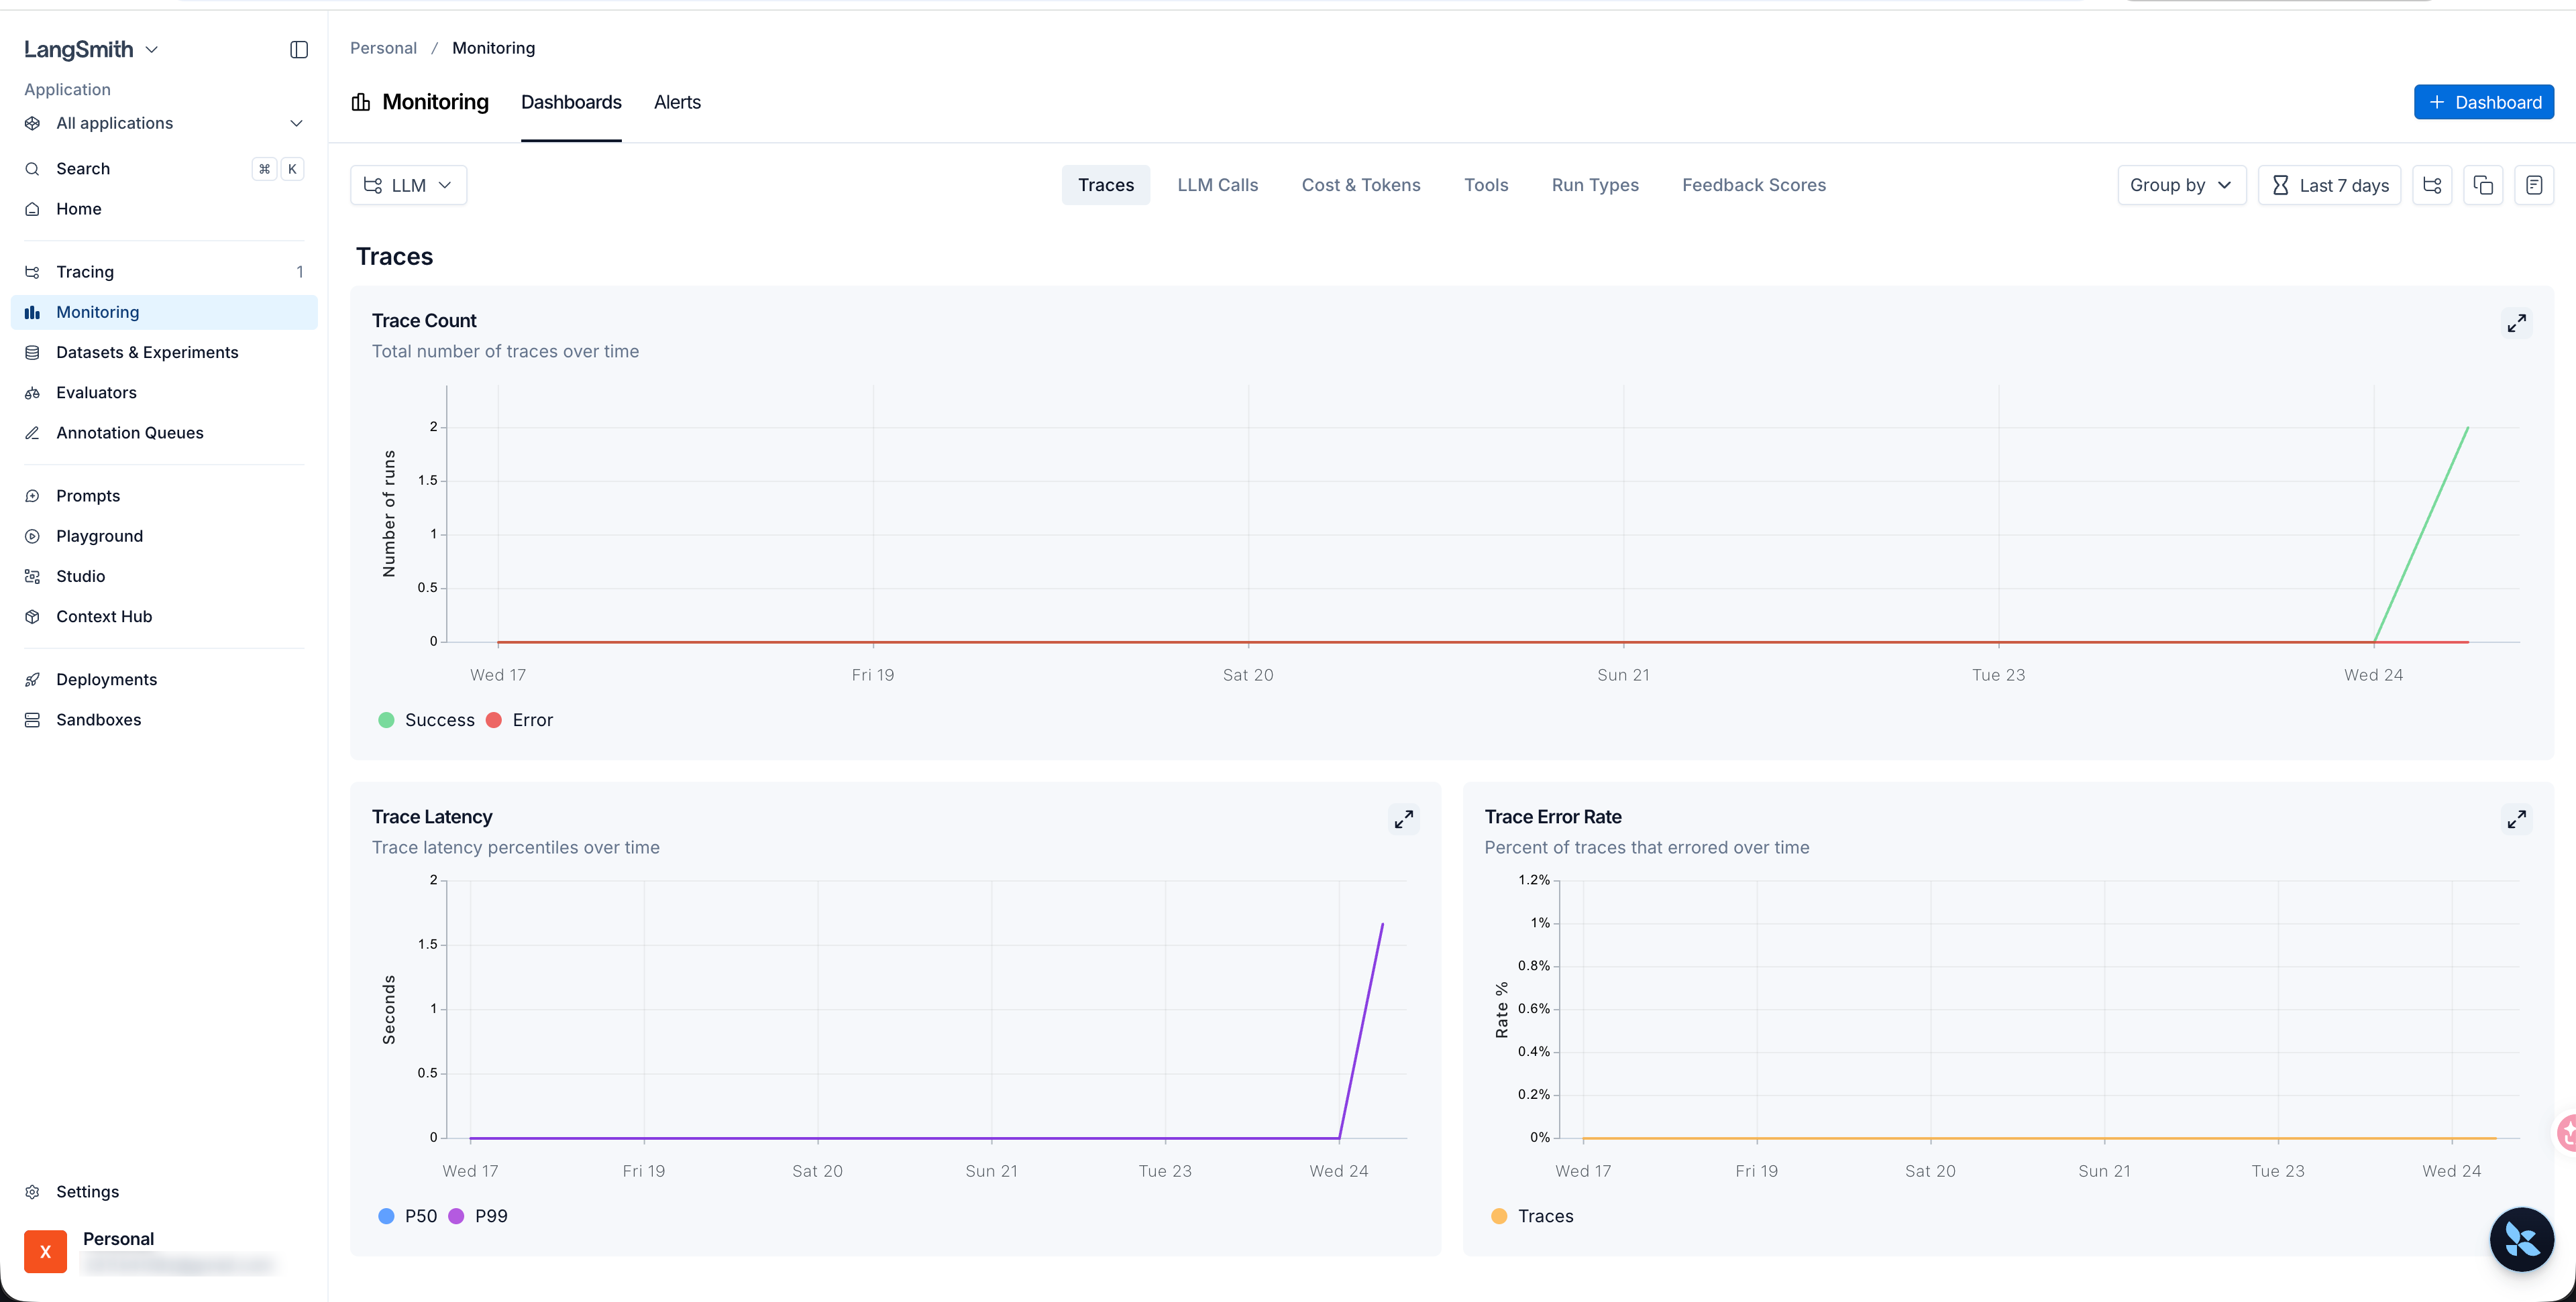The width and height of the screenshot is (2576, 1302).
Task: Collapse the sidebar panel icon
Action: click(299, 49)
